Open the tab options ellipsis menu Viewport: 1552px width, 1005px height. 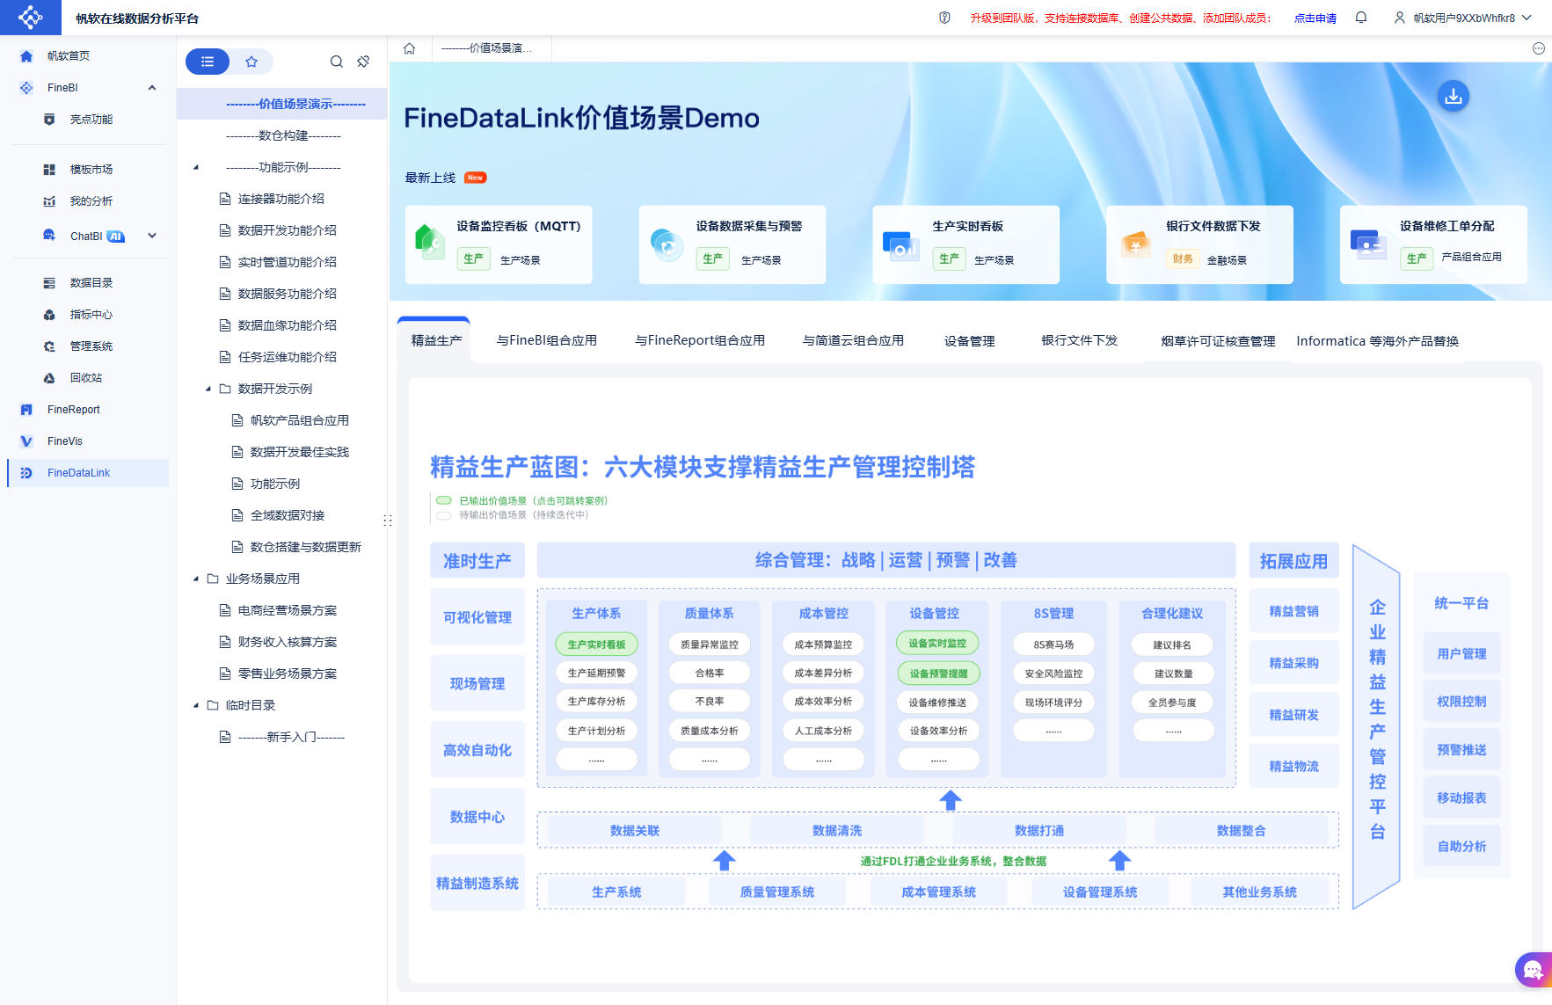point(1538,48)
